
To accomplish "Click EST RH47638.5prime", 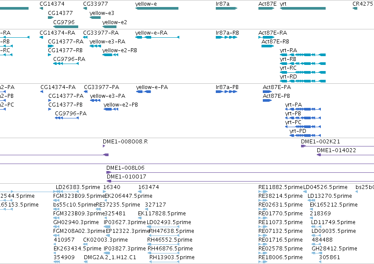I will pos(171,232).
